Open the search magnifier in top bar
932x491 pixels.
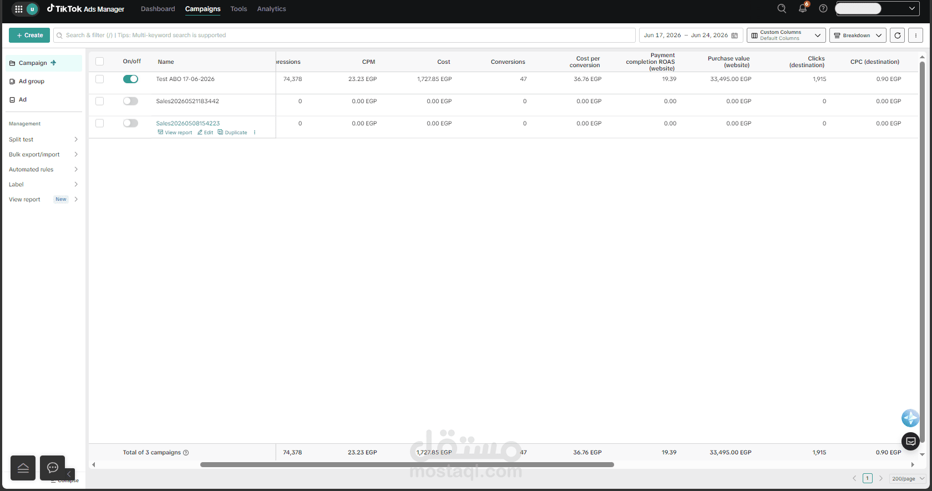(x=782, y=8)
